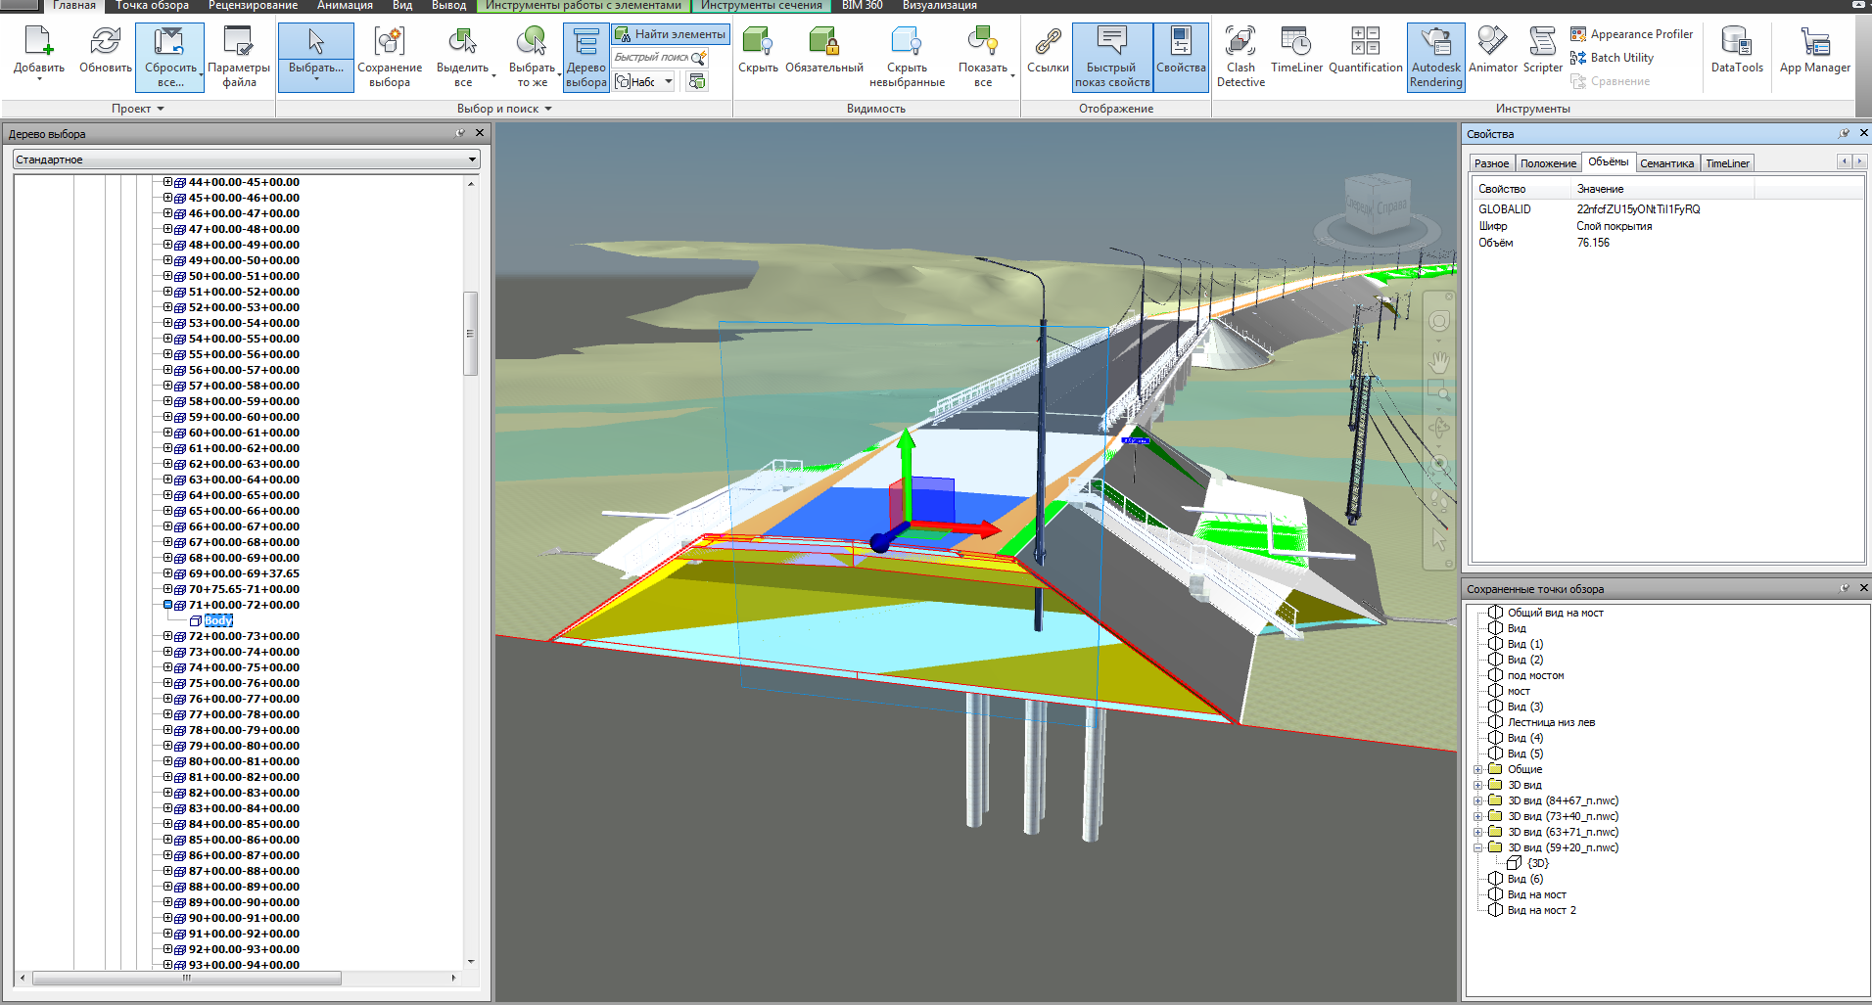Select the под мостом saved viewpoint

pyautogui.click(x=1535, y=675)
